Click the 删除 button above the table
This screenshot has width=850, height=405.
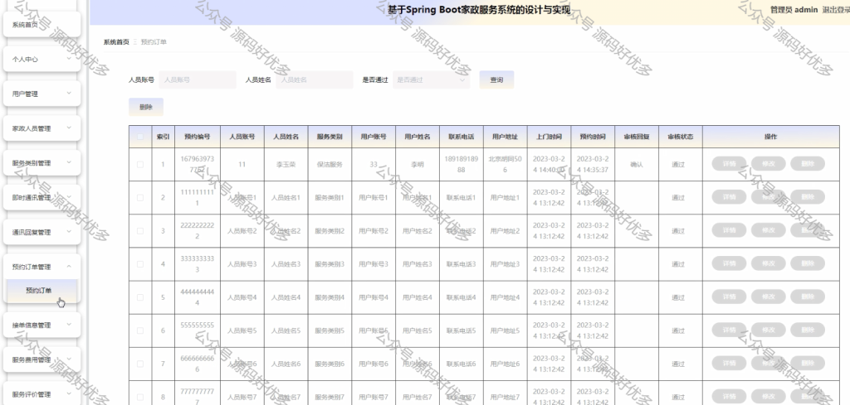point(146,107)
